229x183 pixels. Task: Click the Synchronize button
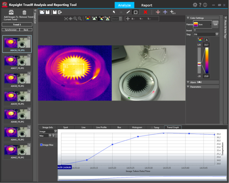click(x=11, y=30)
